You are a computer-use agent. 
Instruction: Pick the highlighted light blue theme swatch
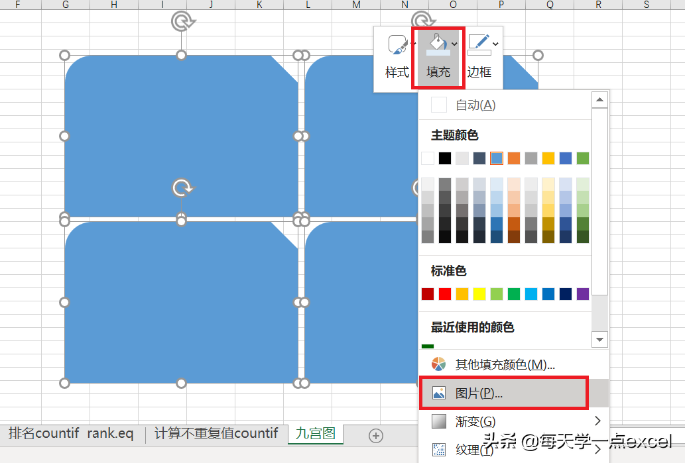pyautogui.click(x=497, y=158)
